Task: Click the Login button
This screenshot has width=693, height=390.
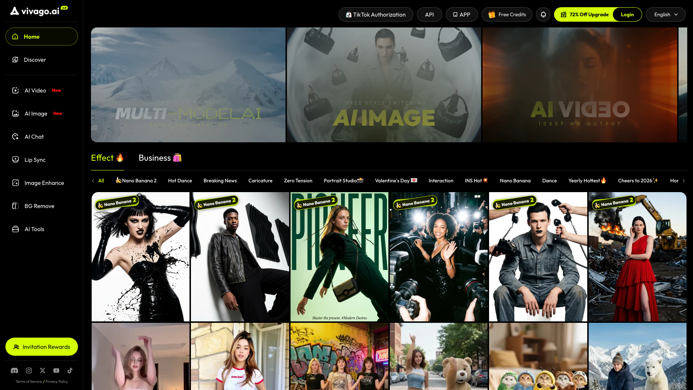Action: click(x=627, y=14)
